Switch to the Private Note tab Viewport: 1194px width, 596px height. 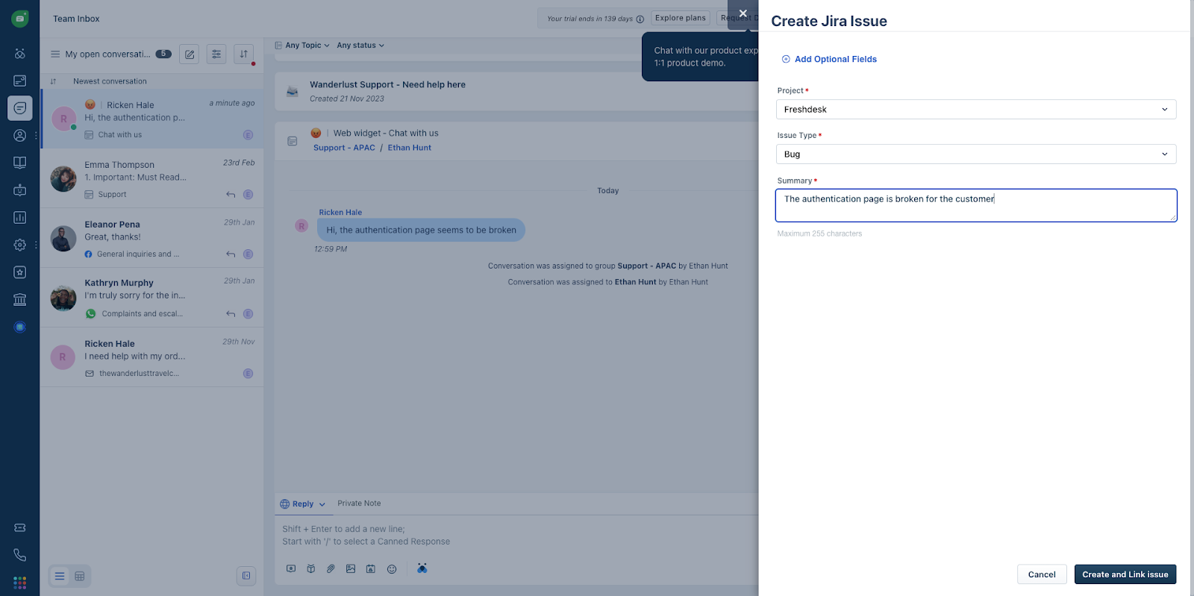pos(359,504)
